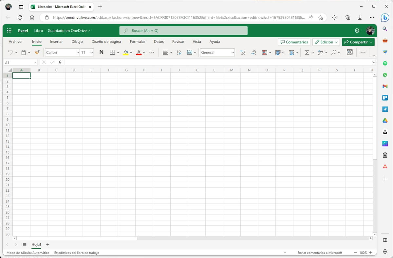This screenshot has height=258, width=393.
Task: Click the Decrease Decimal icon
Action: (x=254, y=52)
